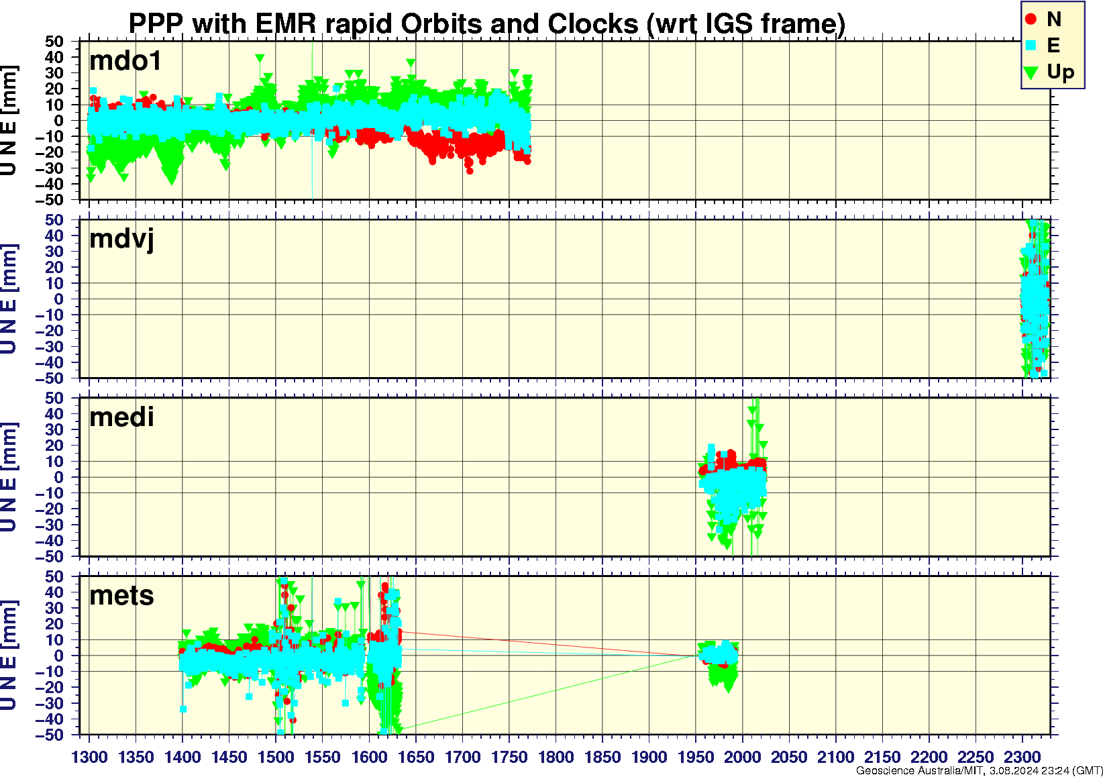
Task: Click the x-axis label 1650
Action: 416,757
